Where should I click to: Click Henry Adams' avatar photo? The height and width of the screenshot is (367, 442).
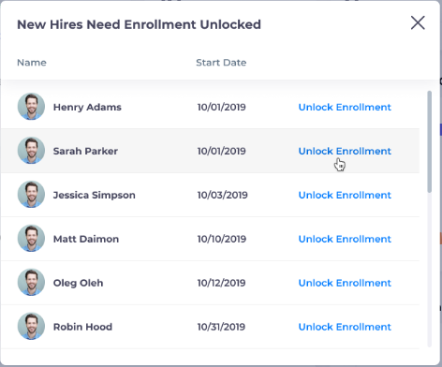pos(31,107)
